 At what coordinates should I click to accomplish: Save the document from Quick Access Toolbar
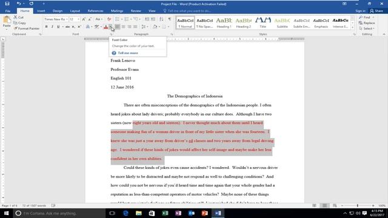click(7, 4)
